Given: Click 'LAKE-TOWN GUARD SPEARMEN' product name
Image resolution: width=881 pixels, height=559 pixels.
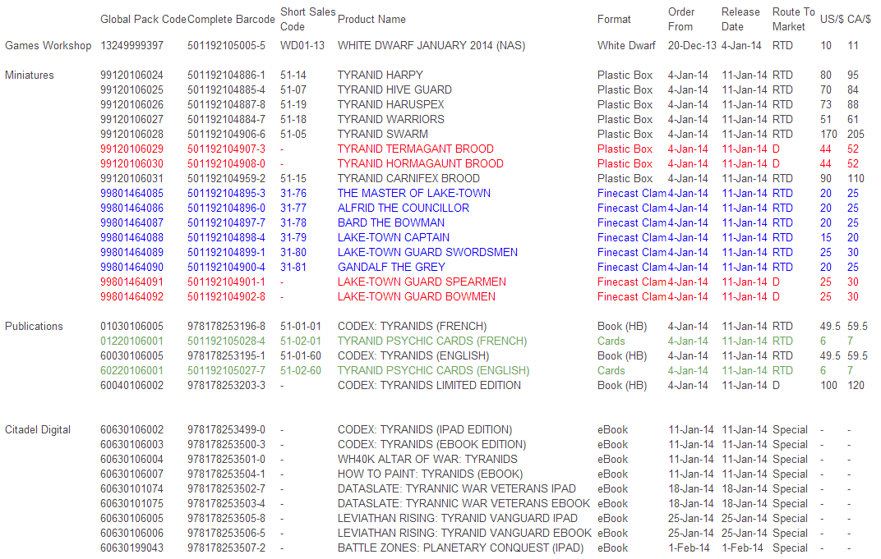Looking at the screenshot, I should pyautogui.click(x=422, y=282).
